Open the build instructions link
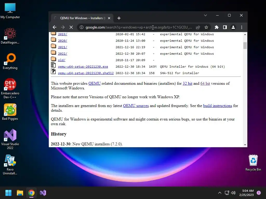Viewport: 266px width, 199px height. coord(217,106)
